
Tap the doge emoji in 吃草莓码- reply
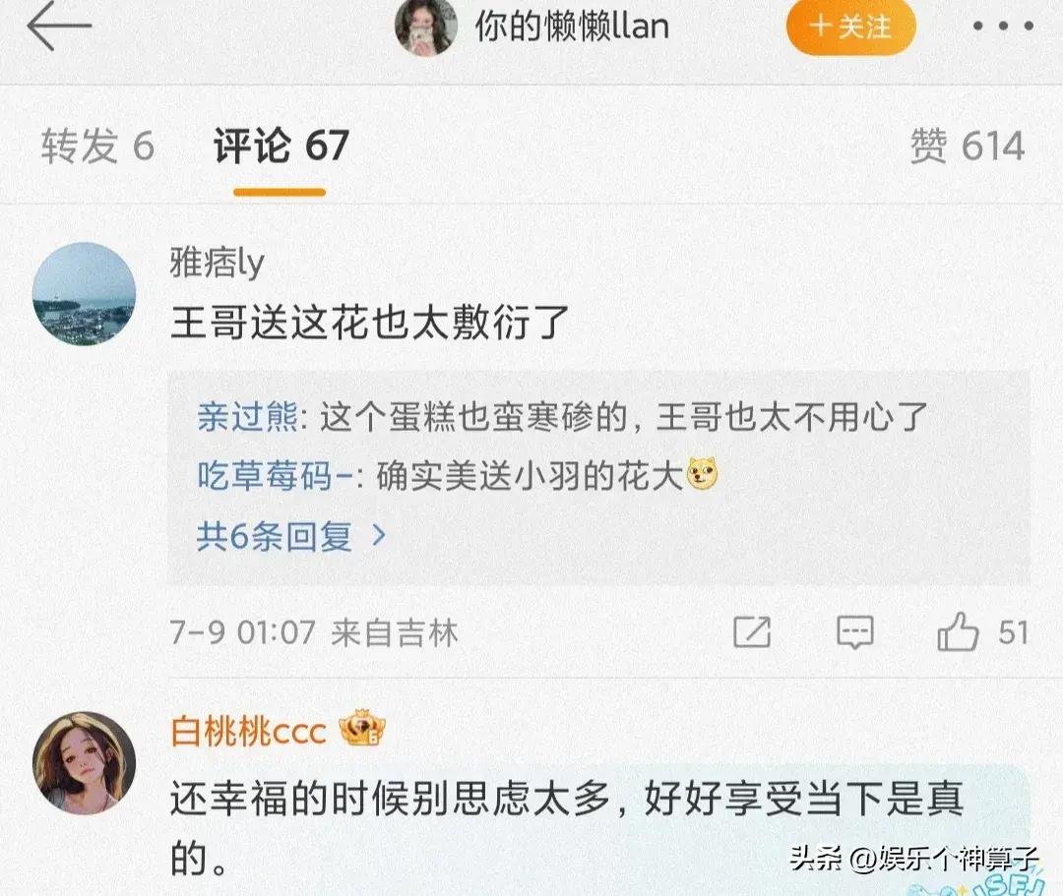point(703,474)
